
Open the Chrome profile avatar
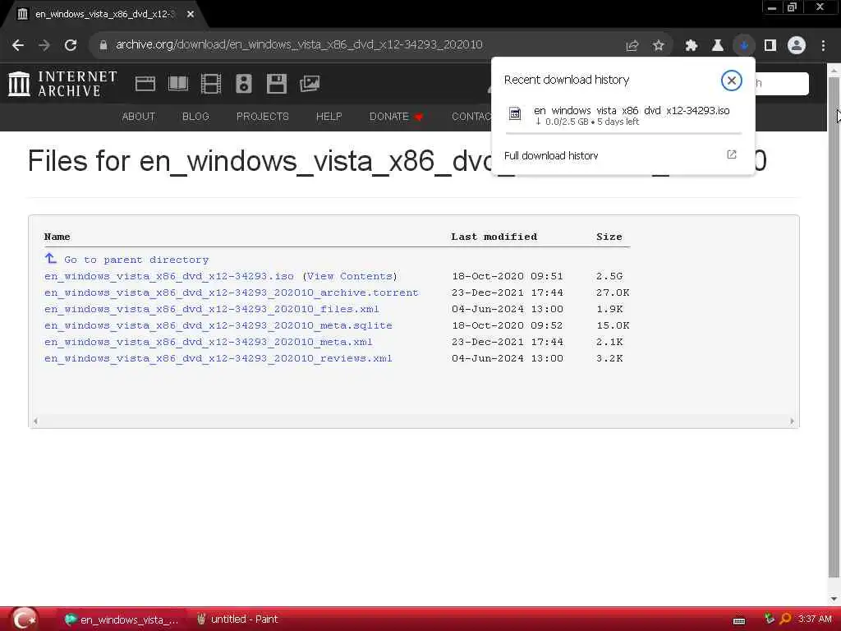(x=797, y=46)
